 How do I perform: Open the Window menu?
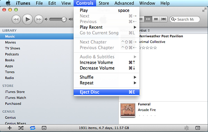coord(147,3)
